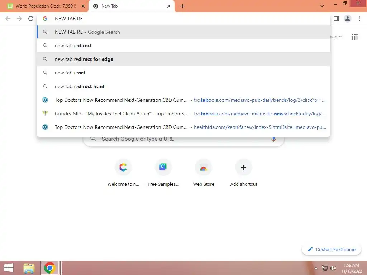Open the Windows Start button
The width and height of the screenshot is (367, 275).
click(9, 268)
